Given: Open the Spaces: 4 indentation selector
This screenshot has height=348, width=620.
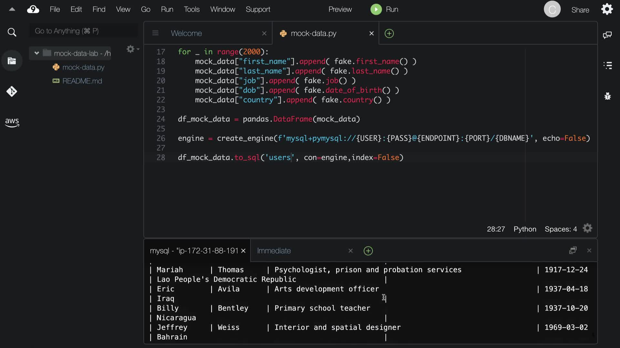Looking at the screenshot, I should (x=561, y=229).
